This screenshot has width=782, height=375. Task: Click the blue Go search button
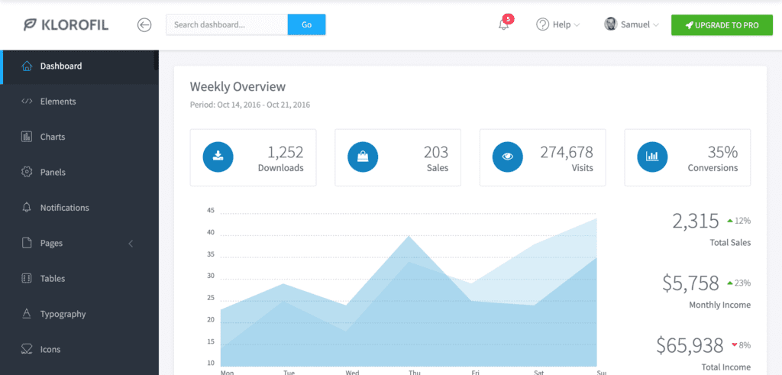click(307, 24)
